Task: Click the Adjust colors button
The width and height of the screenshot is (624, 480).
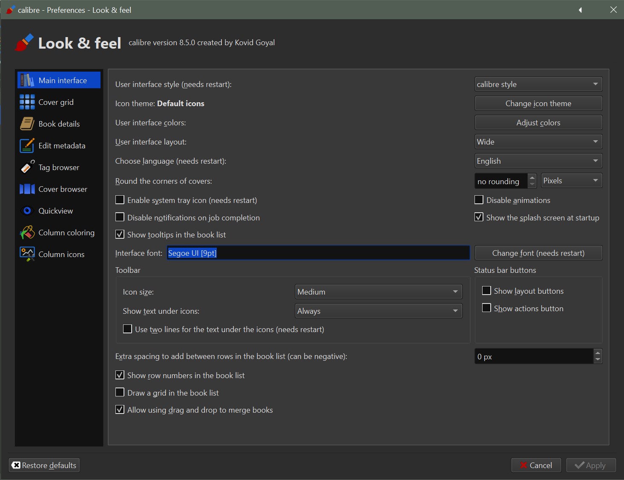Action: [x=538, y=123]
